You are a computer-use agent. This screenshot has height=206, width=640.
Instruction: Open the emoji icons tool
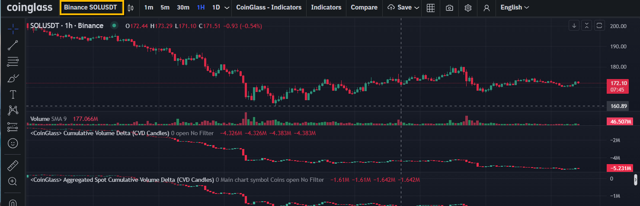[x=13, y=143]
